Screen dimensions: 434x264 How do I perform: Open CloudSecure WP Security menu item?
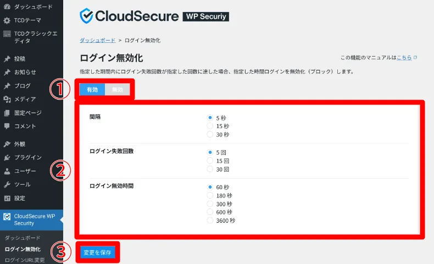coord(31,220)
